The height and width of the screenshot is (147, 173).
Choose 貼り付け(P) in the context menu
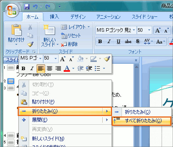tap(65, 102)
